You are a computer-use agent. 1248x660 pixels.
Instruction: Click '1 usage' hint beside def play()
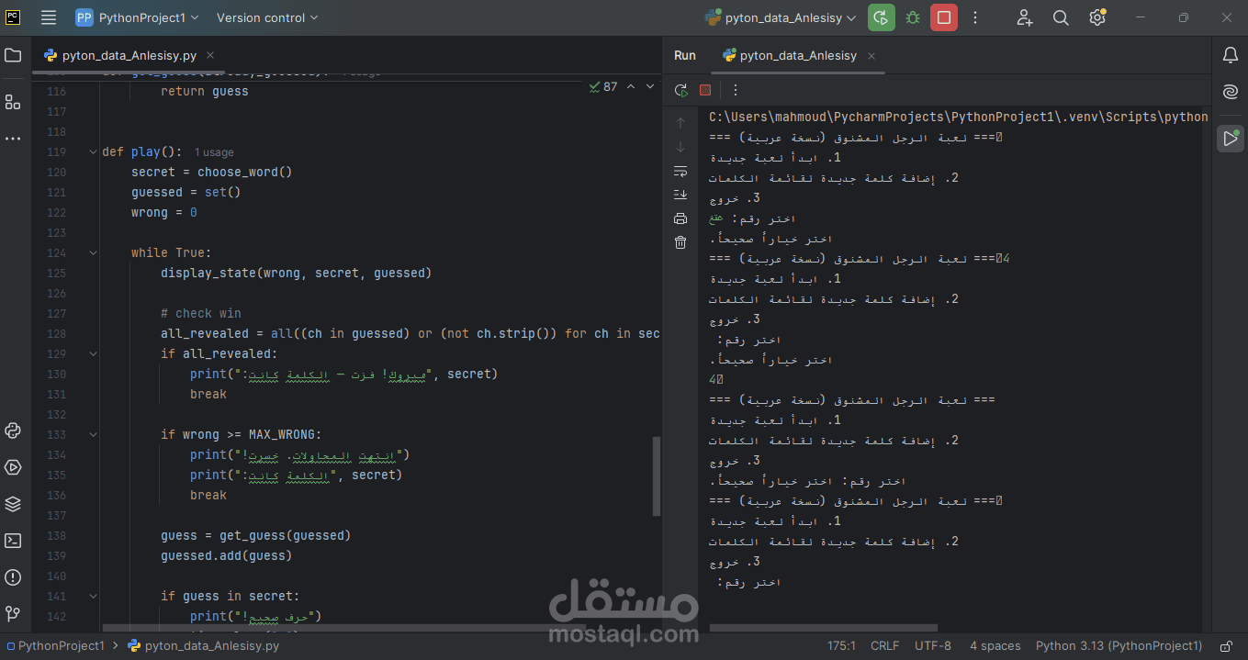[214, 152]
